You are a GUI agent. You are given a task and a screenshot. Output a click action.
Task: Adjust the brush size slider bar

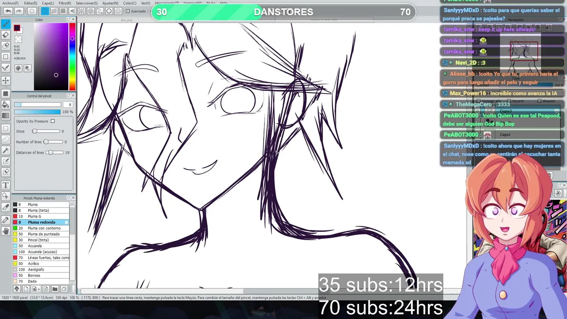pos(37,105)
